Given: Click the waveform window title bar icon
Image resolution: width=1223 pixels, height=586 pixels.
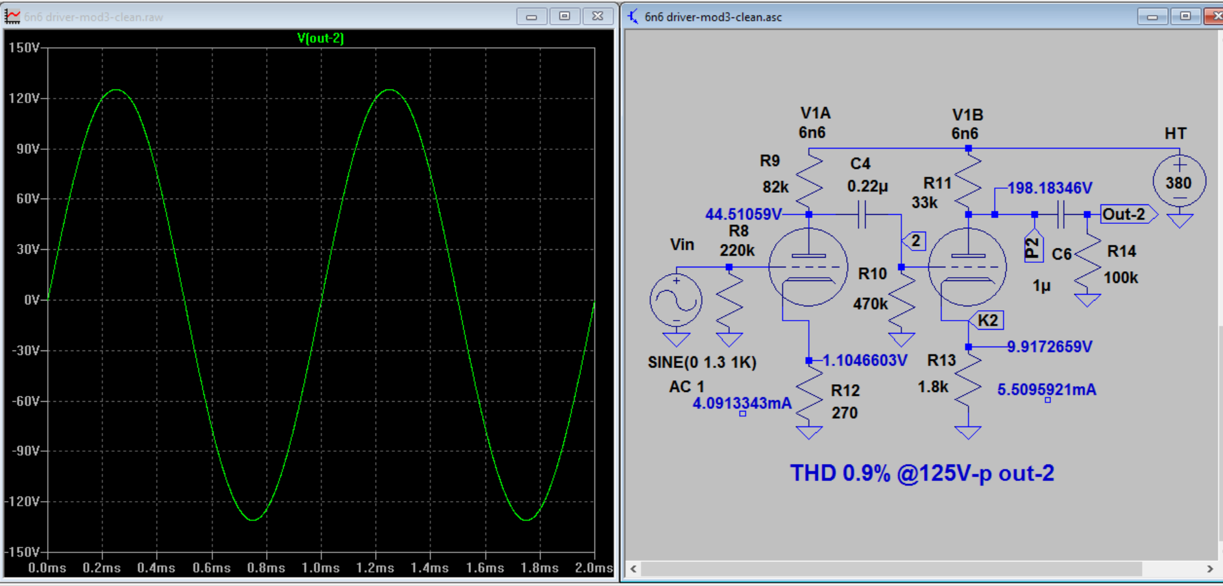Looking at the screenshot, I should point(12,16).
